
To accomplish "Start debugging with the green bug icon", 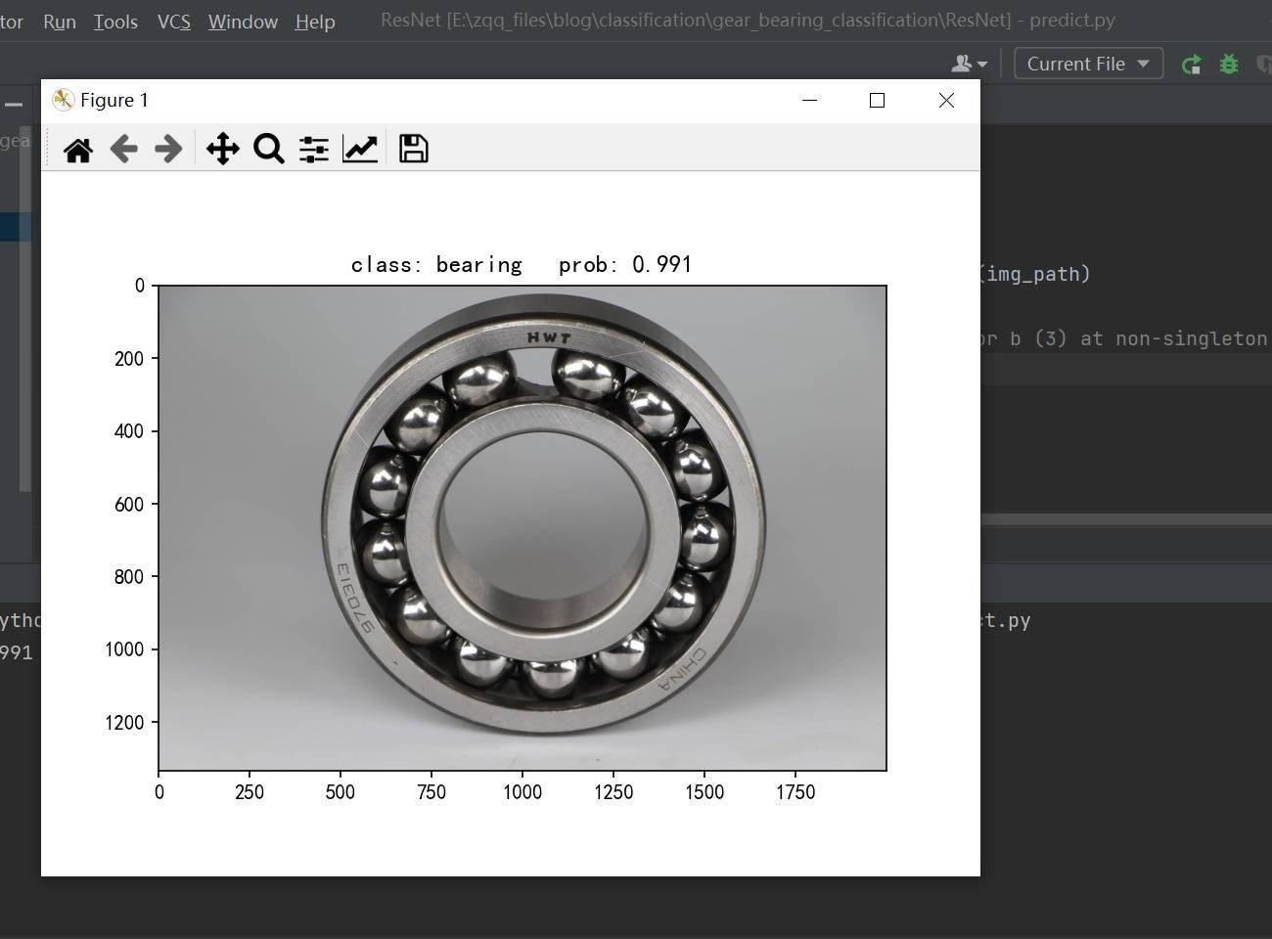I will pos(1229,65).
